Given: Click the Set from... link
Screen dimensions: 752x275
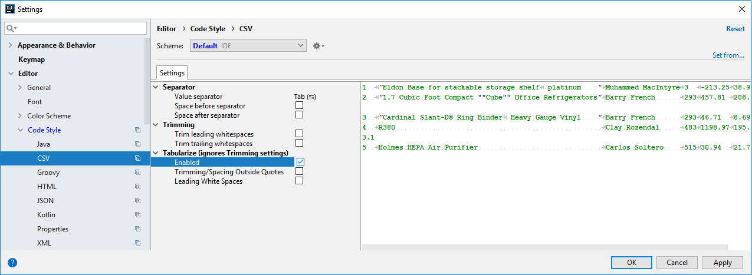Looking at the screenshot, I should [x=728, y=55].
